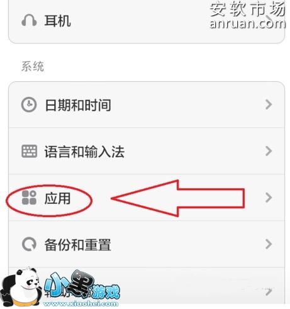
Task: Tap the circular backup and reset icon
Action: coord(29,244)
